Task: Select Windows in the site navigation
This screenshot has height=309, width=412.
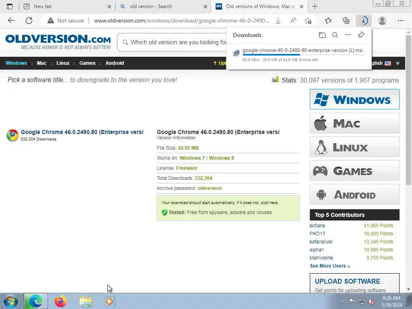Action: [16, 63]
